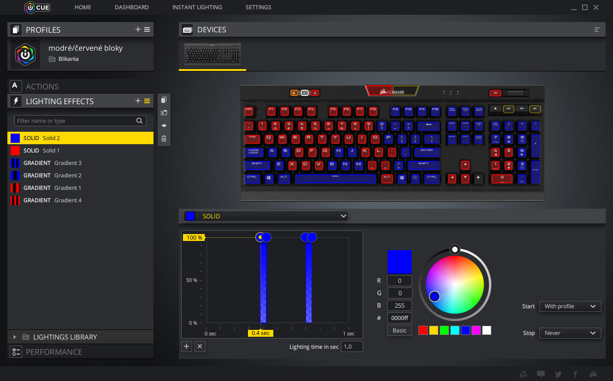
Task: Select the Gradient 4 effect
Action: pos(81,200)
